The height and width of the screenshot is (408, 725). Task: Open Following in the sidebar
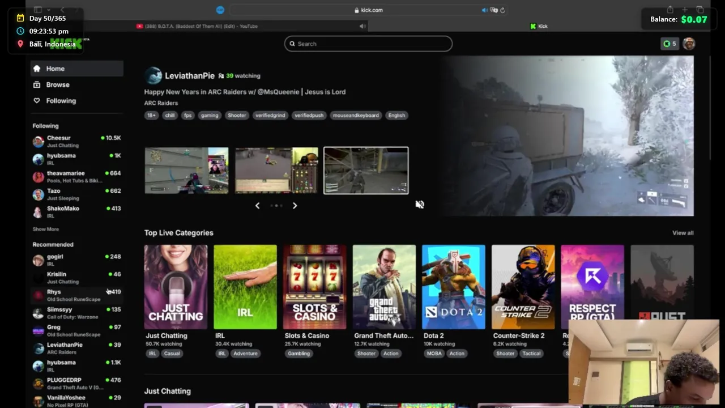pos(76,101)
